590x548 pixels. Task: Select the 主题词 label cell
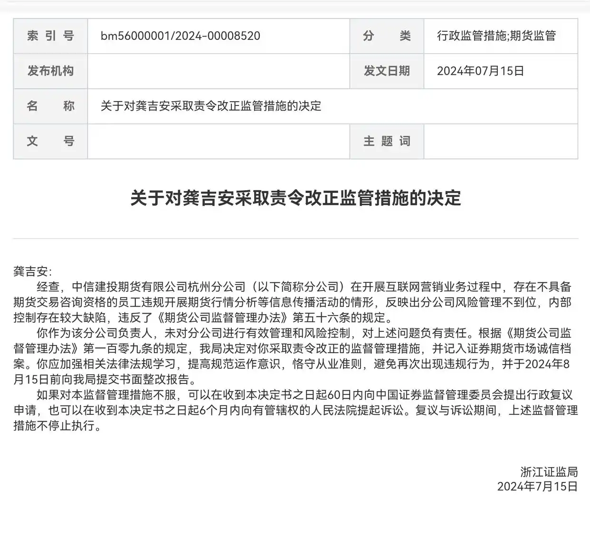pos(387,141)
